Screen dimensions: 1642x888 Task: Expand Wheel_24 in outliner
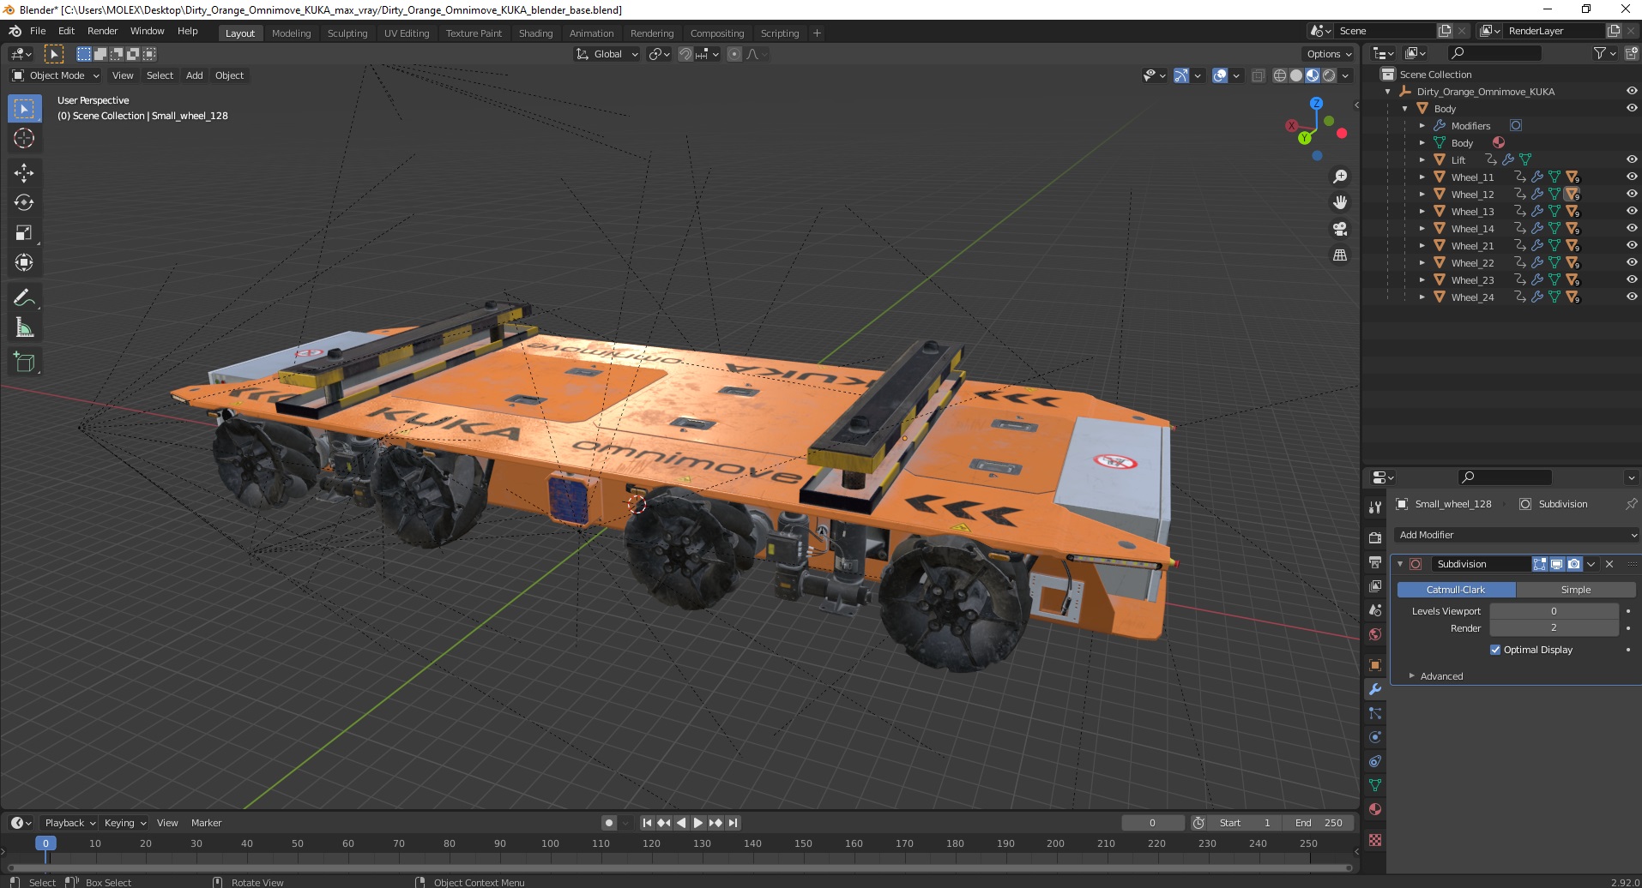tap(1422, 297)
